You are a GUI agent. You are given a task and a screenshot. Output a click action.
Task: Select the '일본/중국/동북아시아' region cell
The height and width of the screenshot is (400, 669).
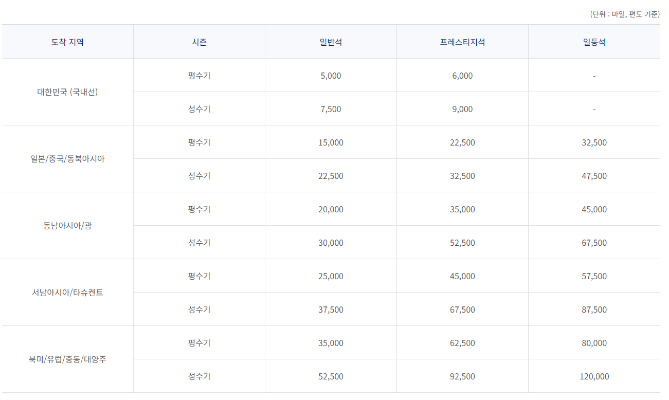[x=67, y=159]
